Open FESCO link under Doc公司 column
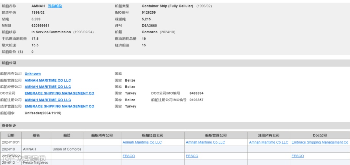350x165 pixels. tap(297, 156)
